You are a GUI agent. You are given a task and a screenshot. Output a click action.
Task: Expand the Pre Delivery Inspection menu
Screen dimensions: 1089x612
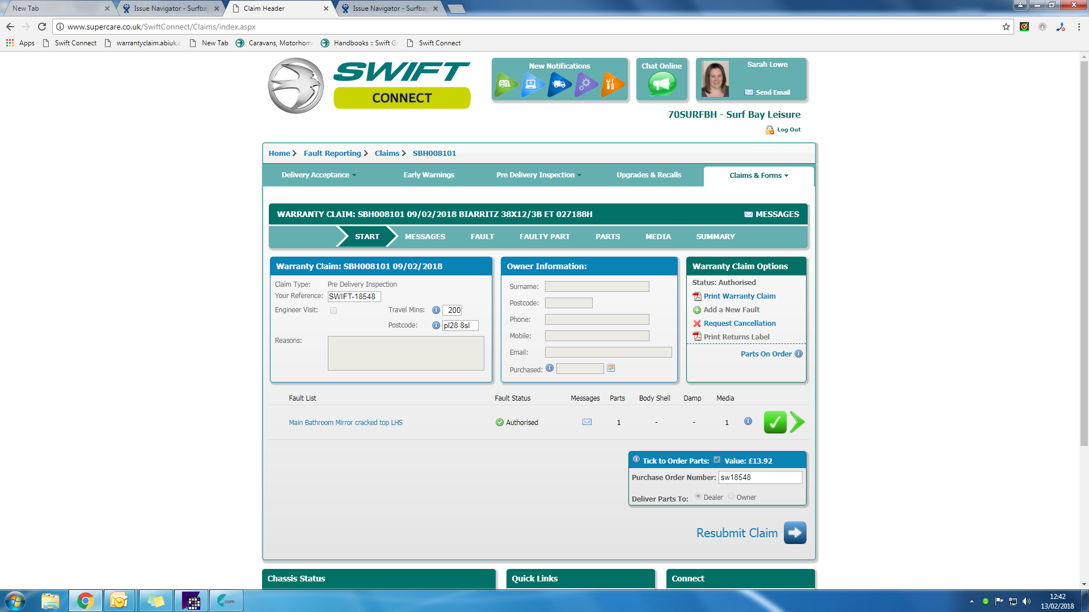(x=538, y=175)
